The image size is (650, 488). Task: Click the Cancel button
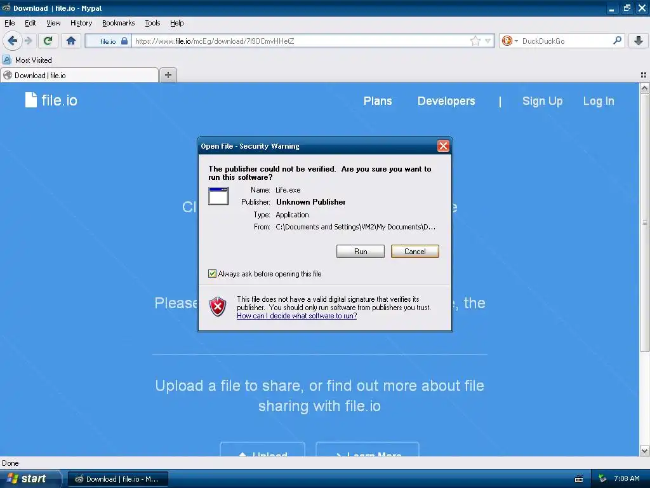415,251
